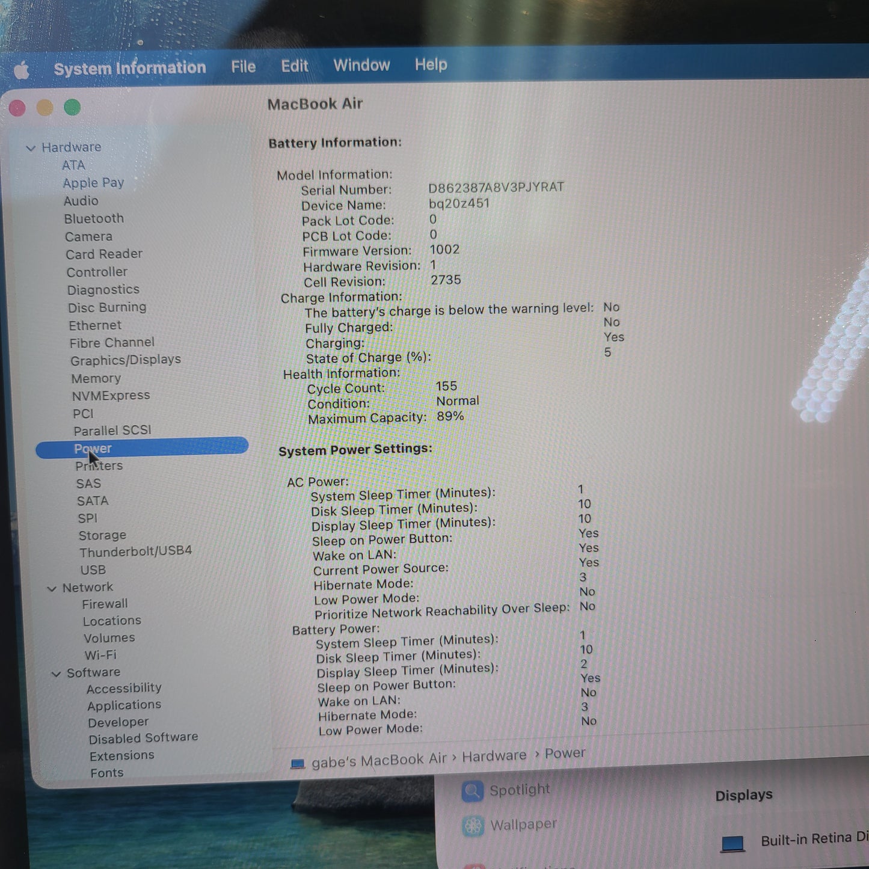Image resolution: width=869 pixels, height=869 pixels.
Task: Click the device name bq20z451
Action: point(459,204)
